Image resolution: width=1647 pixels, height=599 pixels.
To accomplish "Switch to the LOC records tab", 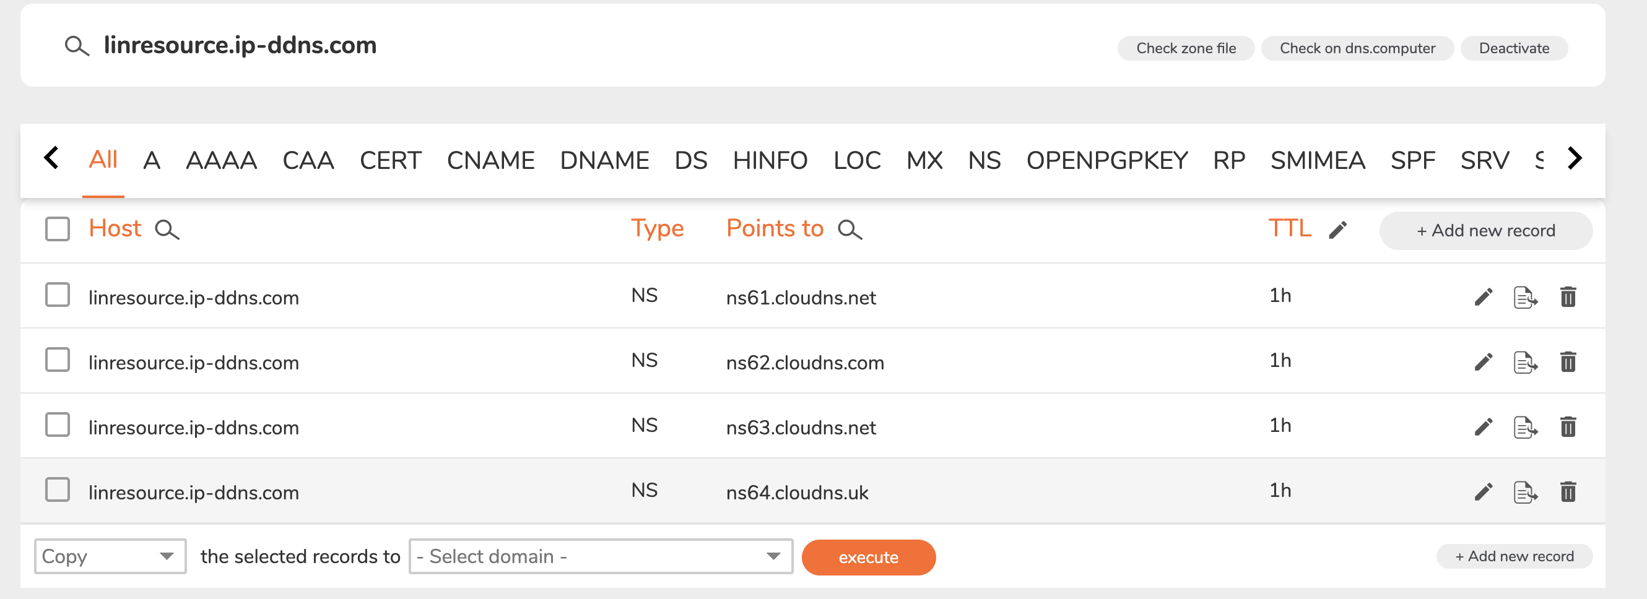I will (x=857, y=160).
